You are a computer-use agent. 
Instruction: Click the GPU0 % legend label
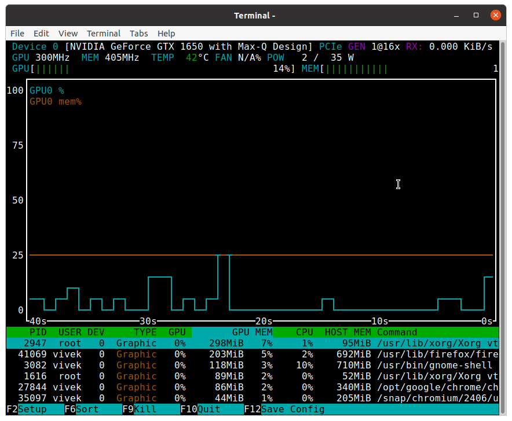click(x=49, y=90)
